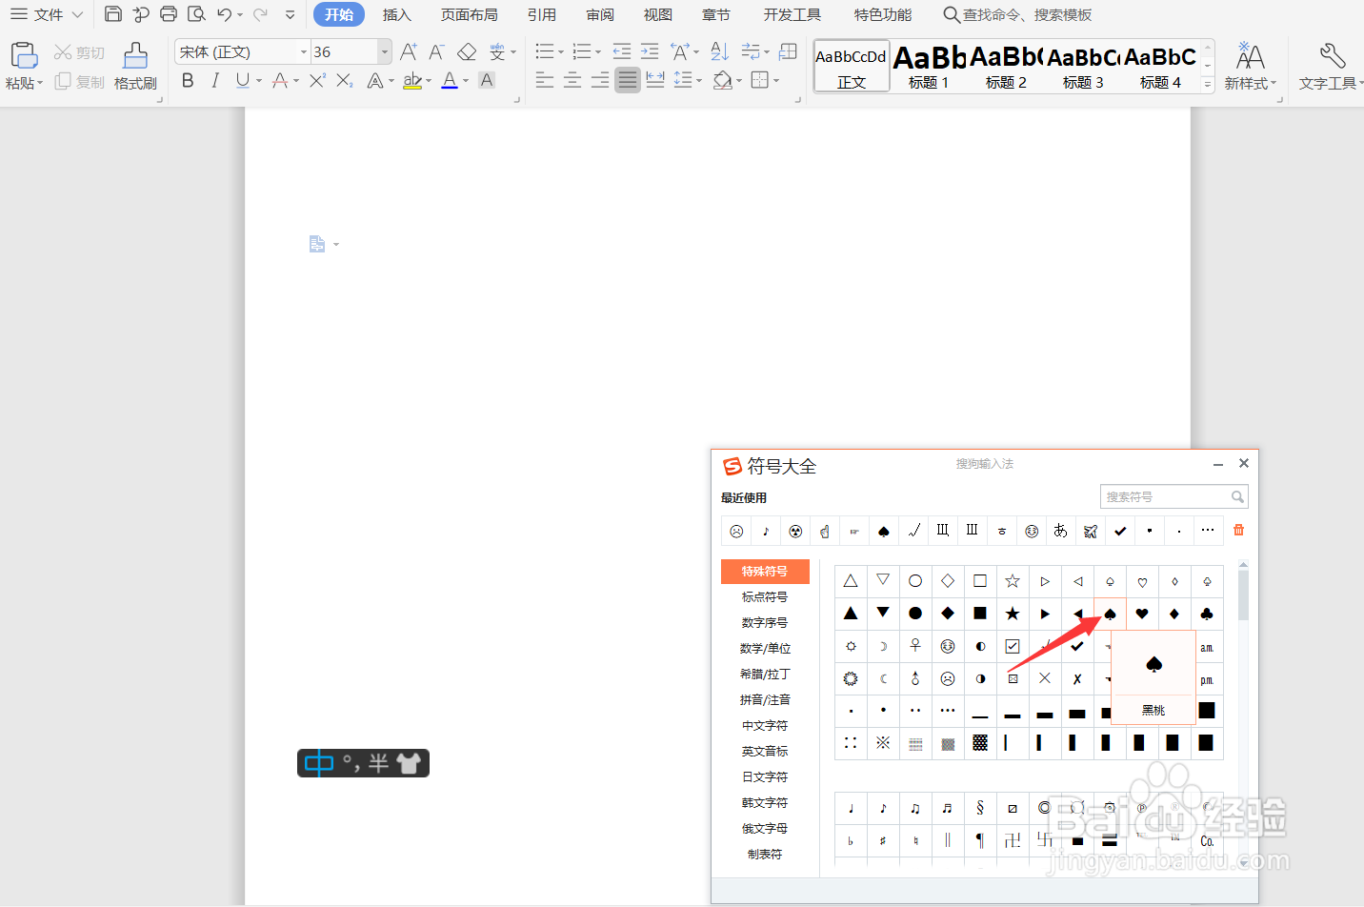The image size is (1364, 907).
Task: Select the Format Painter (格式刷) tool
Action: pos(135,67)
